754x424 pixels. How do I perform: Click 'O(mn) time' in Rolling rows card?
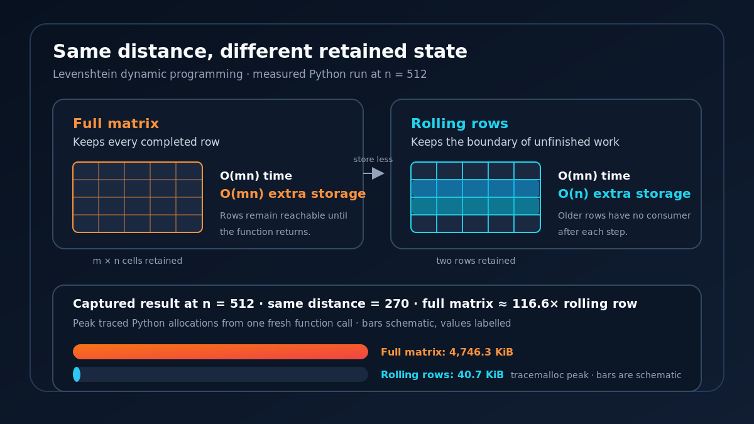(594, 177)
